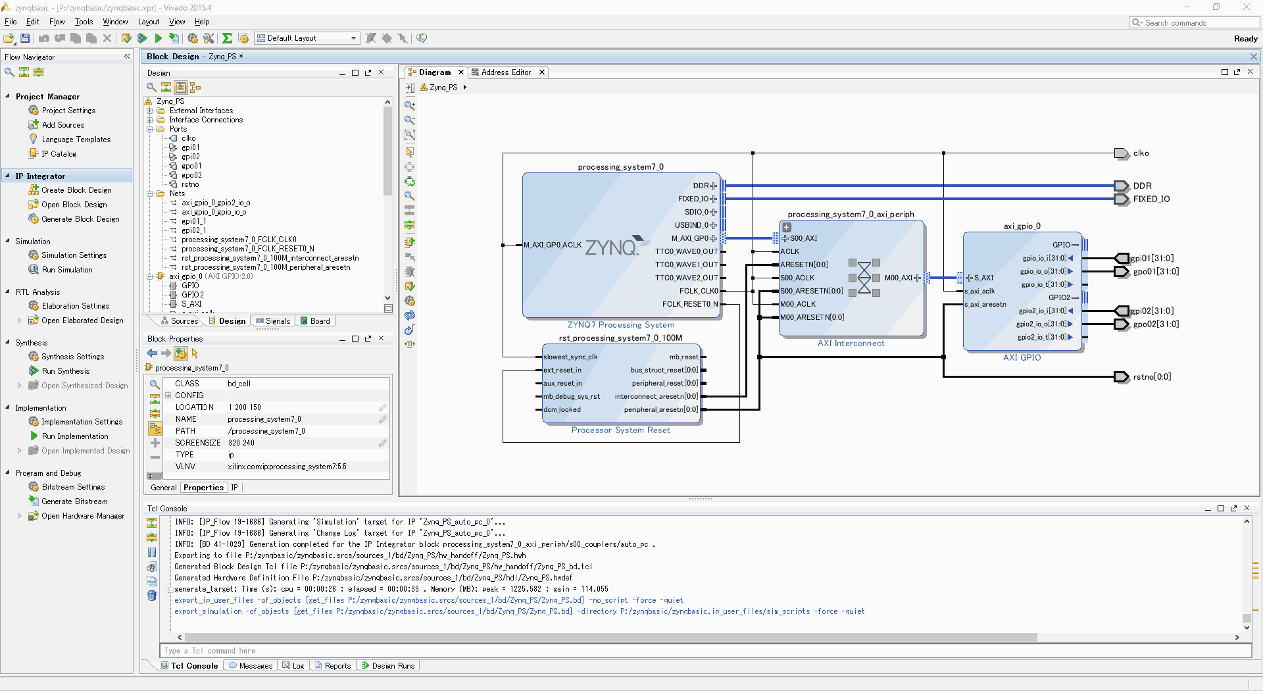Screen dimensions: 1263x691
Task: Click the search icon in Design panel toolbar
Action: 151,87
